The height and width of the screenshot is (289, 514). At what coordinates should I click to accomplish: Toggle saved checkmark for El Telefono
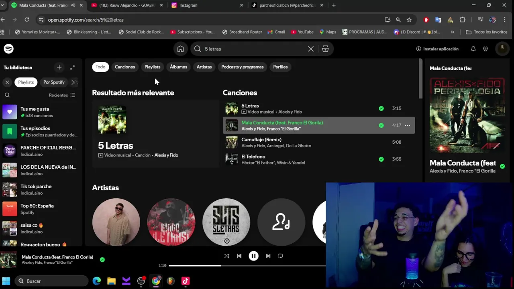pos(381,159)
